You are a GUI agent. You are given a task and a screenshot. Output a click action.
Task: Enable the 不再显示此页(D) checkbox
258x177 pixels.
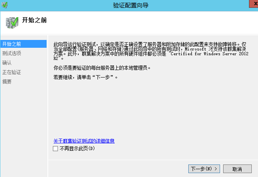55,149
